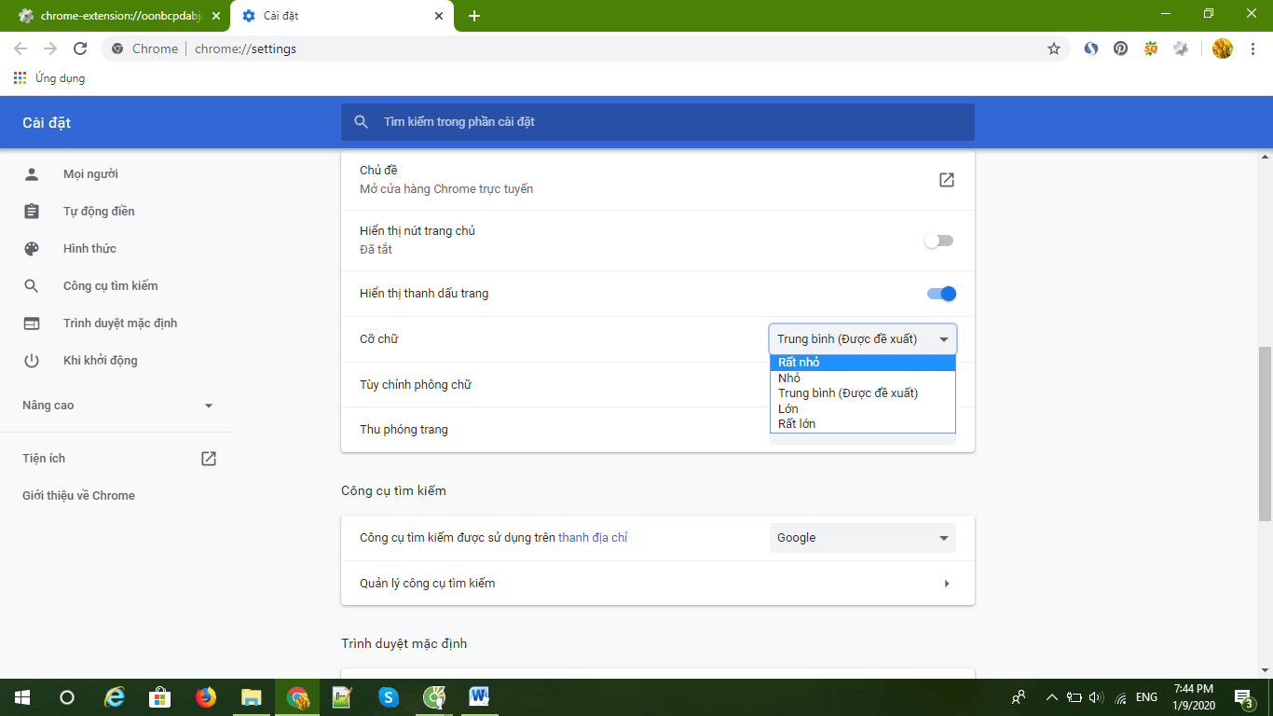Go to Hình thức in settings sidebar

point(89,249)
